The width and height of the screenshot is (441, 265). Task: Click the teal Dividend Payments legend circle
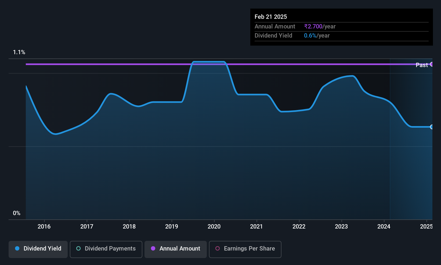coord(78,248)
